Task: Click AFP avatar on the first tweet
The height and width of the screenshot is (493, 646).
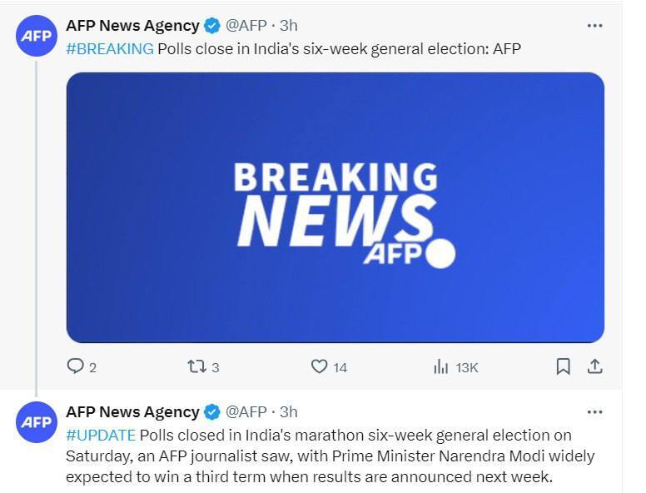Action: click(x=36, y=35)
